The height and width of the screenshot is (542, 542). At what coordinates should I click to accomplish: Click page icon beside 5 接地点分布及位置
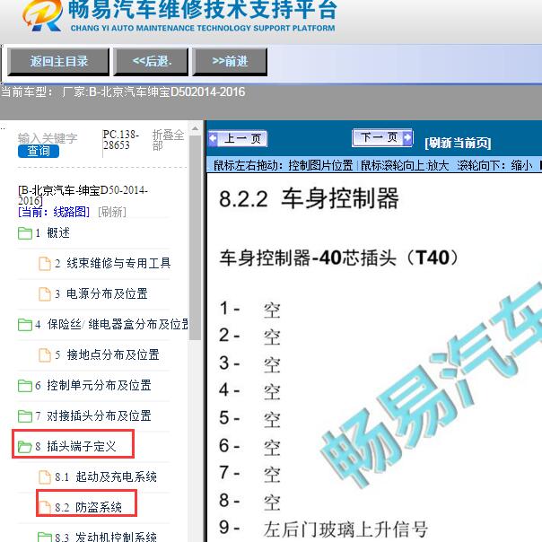[x=45, y=355]
